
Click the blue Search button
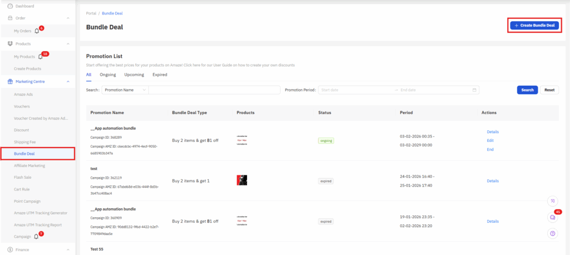coord(527,90)
